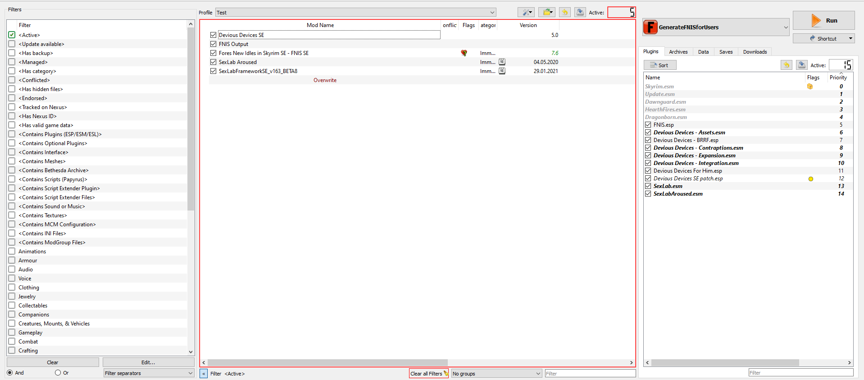Open the Shortcut dropdown arrow
This screenshot has width=864, height=380.
850,38
